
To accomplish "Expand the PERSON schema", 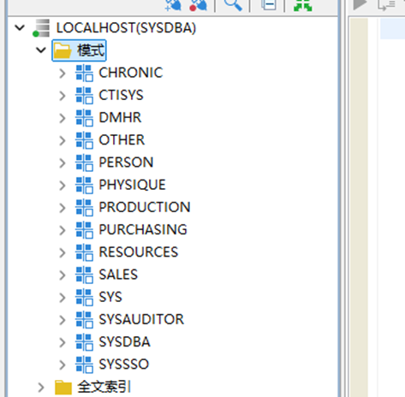I will point(63,163).
